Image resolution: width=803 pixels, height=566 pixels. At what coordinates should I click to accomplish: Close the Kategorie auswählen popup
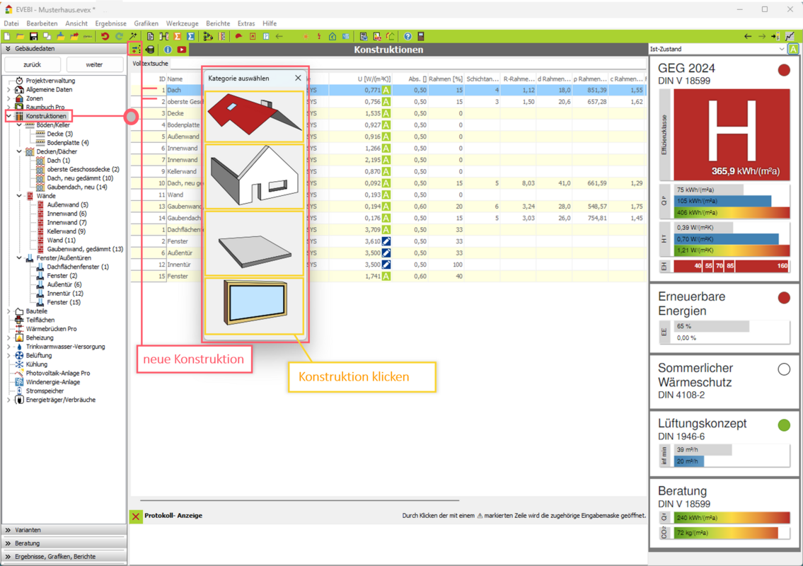point(298,79)
